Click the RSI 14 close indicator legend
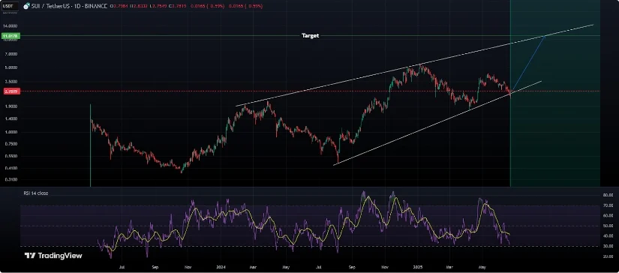Viewport: 619px width, 273px height. 36,193
